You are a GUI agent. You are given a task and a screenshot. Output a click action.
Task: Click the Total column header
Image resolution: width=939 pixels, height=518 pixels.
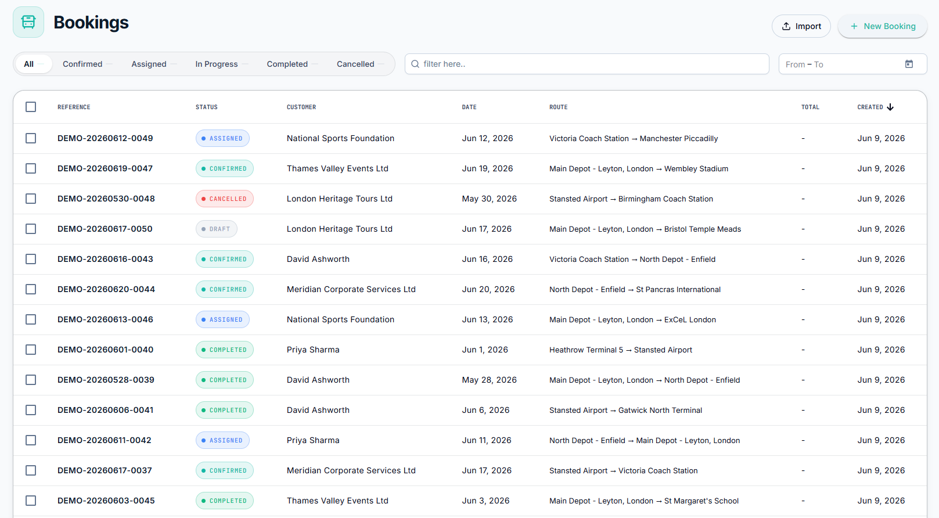[x=810, y=107]
